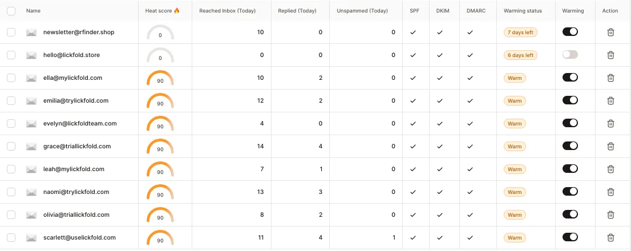The width and height of the screenshot is (631, 251).
Task: Click trash icon for hello@lickfold.store
Action: coord(610,55)
